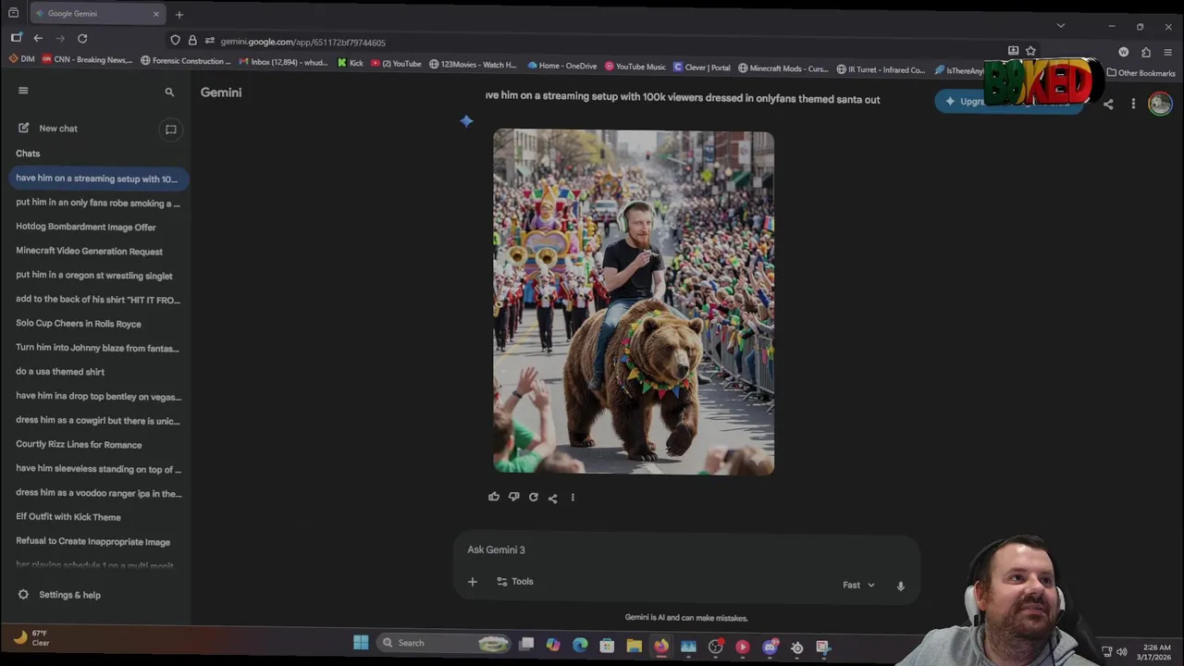Image resolution: width=1184 pixels, height=666 pixels.
Task: Open the Google account avatar
Action: pos(1160,104)
